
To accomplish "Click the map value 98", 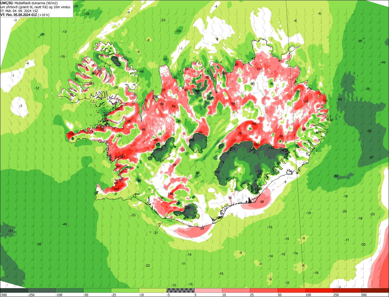I will tap(139, 180).
